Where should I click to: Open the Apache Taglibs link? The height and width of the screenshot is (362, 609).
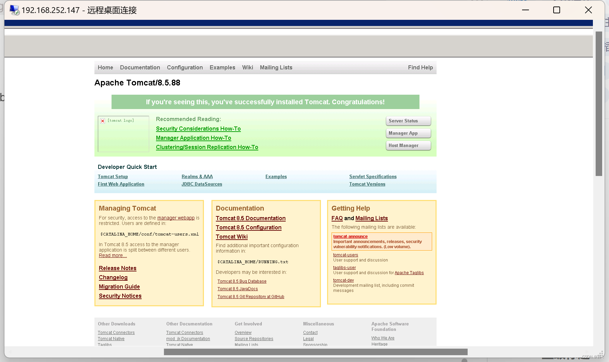click(x=409, y=273)
